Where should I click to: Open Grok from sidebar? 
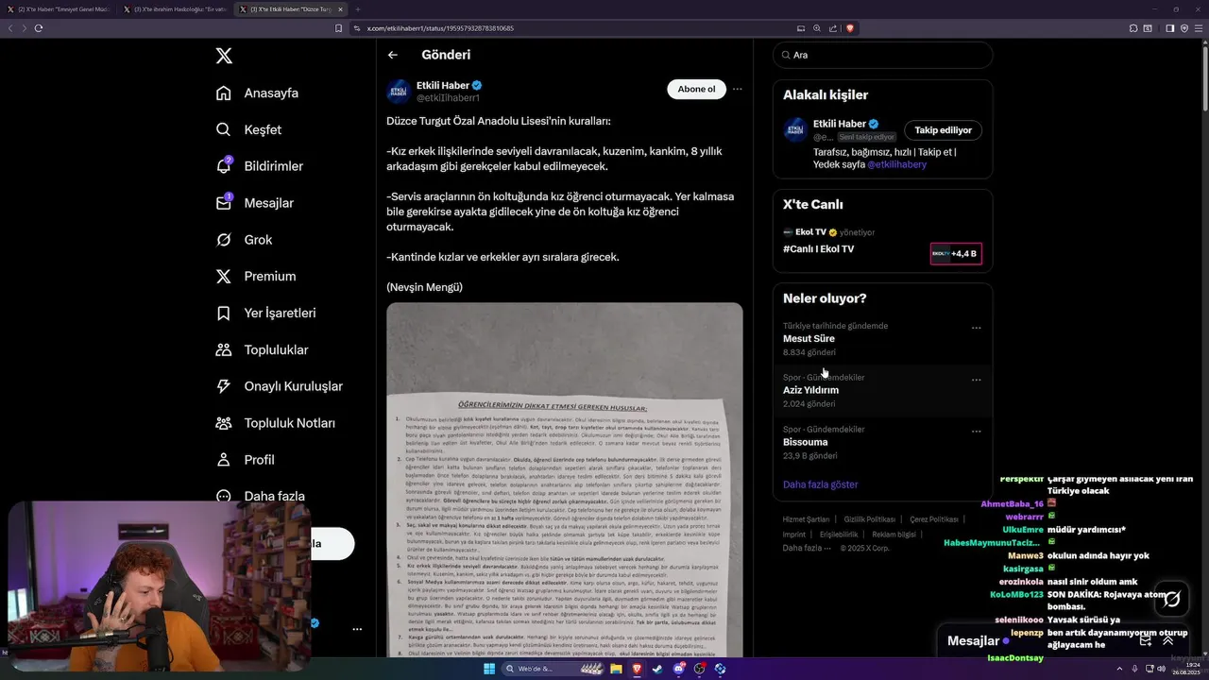coord(244,240)
